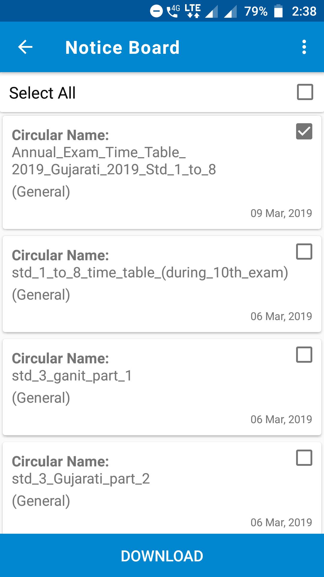The height and width of the screenshot is (577, 324).
Task: Open the std_3_ganit_part_1 circular name
Action: 72,376
